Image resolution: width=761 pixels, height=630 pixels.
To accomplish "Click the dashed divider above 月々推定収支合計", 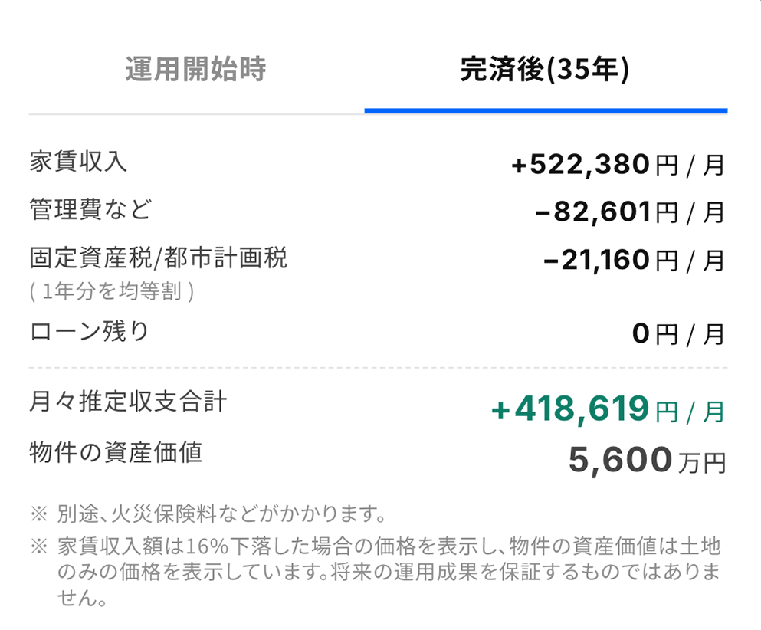I will click(x=378, y=368).
